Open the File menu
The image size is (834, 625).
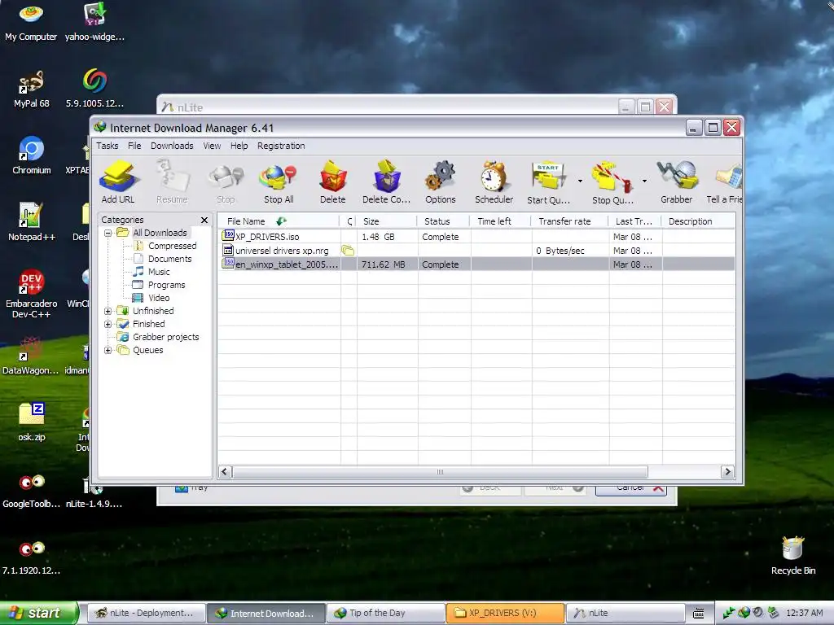(x=134, y=146)
